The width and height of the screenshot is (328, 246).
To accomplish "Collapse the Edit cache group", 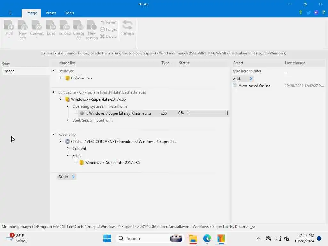I will point(53,92).
